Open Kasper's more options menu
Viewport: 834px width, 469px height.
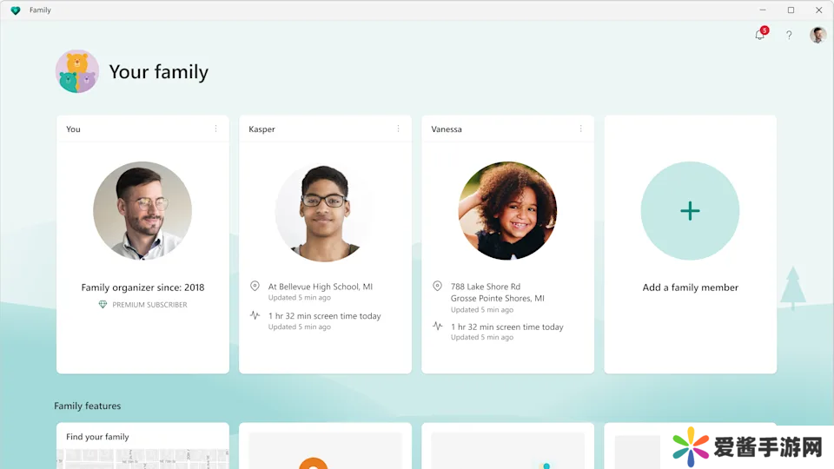399,129
